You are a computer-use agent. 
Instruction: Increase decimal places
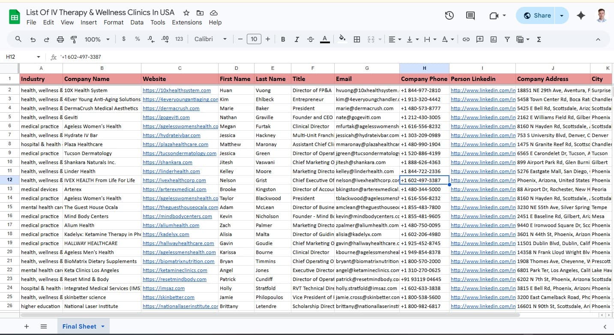[165, 39]
